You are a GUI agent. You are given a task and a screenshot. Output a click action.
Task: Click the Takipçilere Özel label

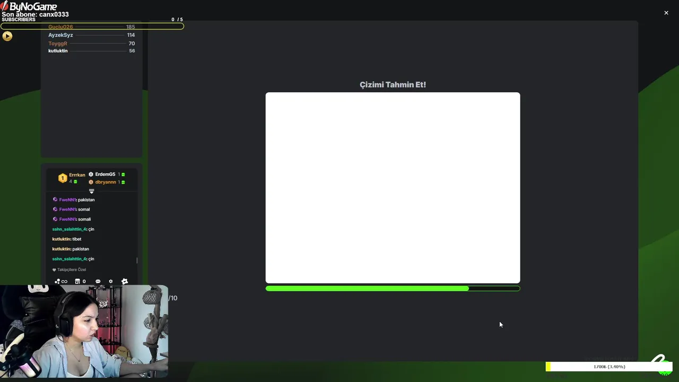pos(72,270)
